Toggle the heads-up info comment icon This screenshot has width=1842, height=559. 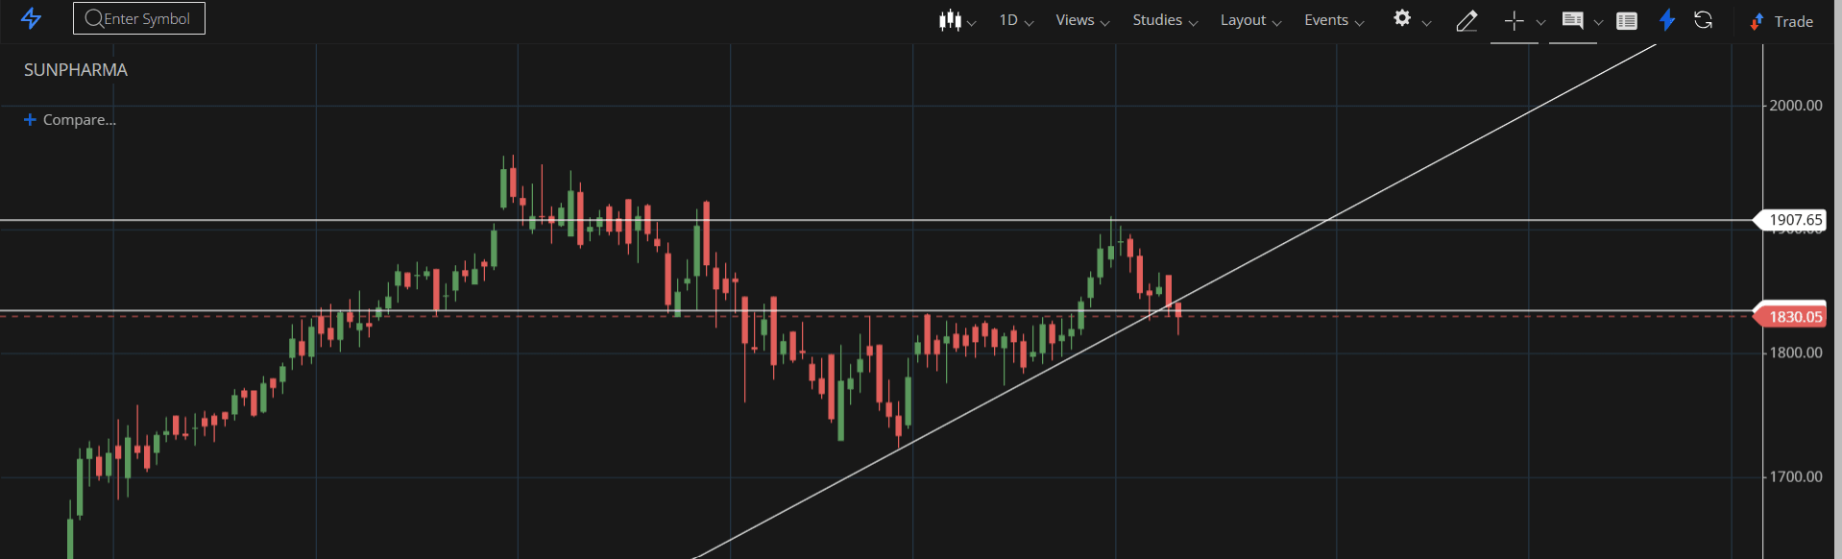coord(1572,20)
